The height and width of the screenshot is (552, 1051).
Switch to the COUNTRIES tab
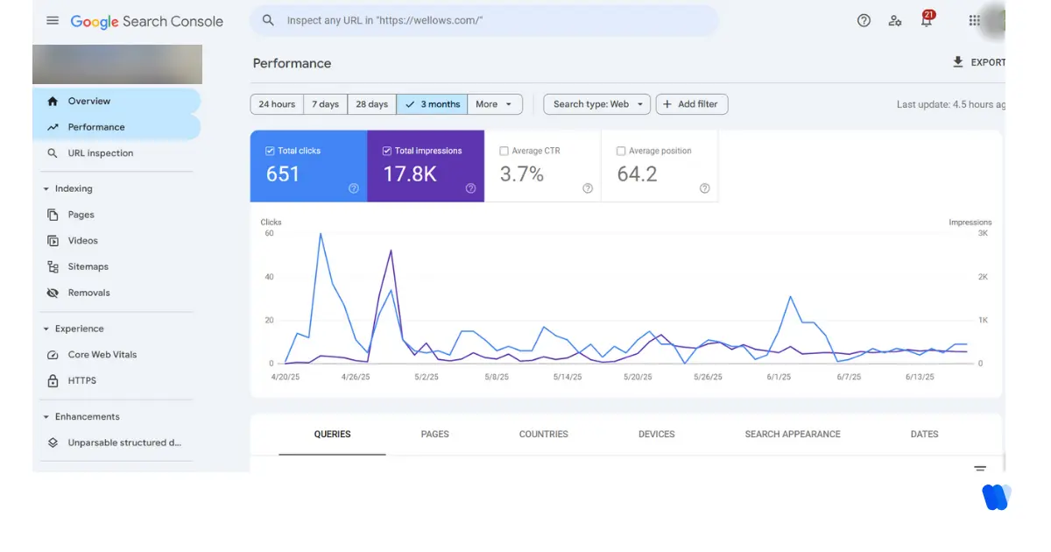coord(543,434)
